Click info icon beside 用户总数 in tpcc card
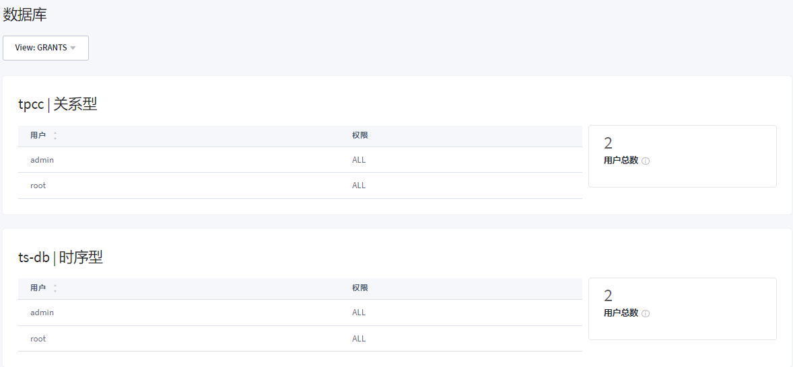Viewport: 793px width, 367px height. click(x=646, y=161)
